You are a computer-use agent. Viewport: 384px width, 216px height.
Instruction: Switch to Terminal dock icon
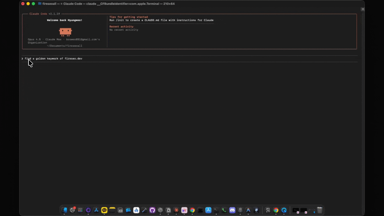point(216,210)
